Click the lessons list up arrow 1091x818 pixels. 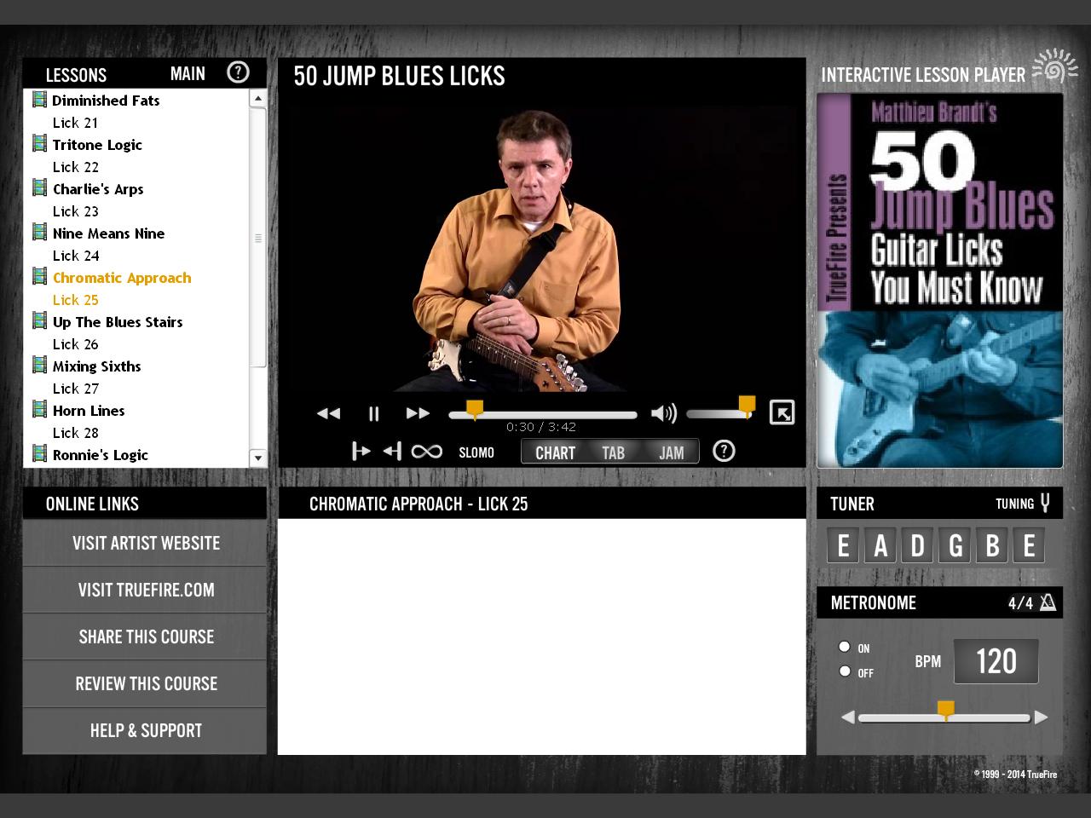(257, 99)
